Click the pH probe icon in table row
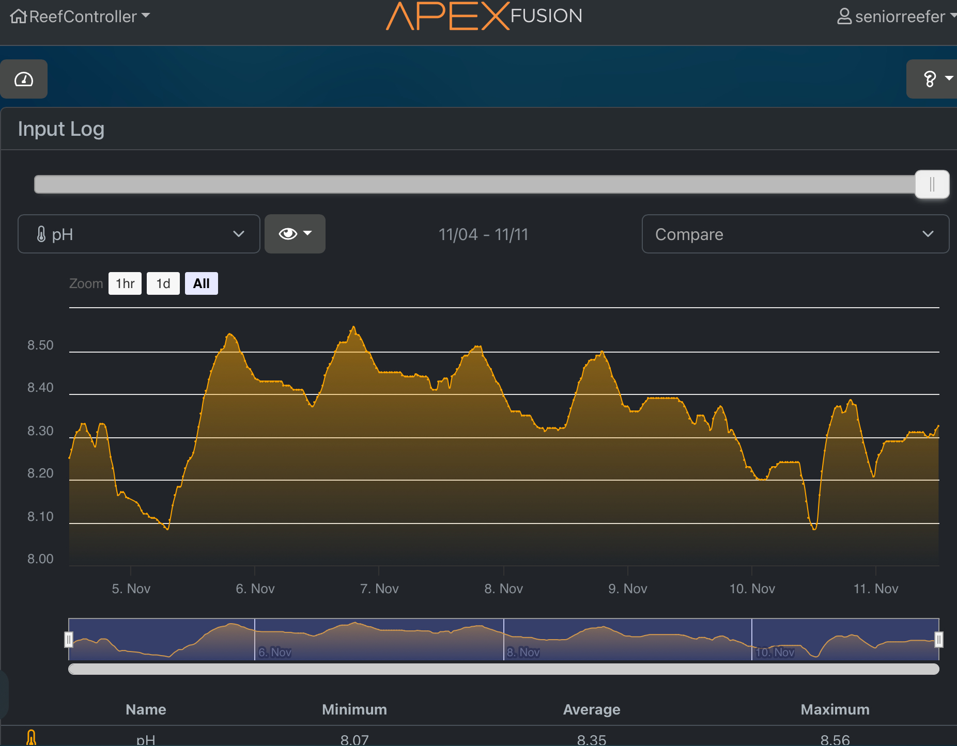Screen dimensions: 957x746 tap(32, 738)
